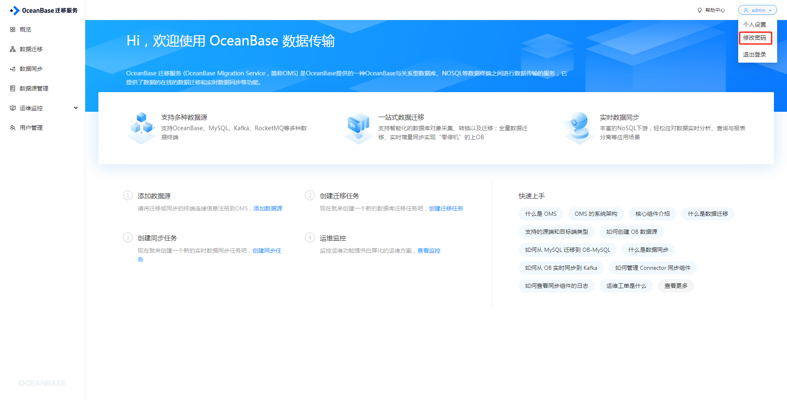Click step 3 circle beside 创建同步任务

[x=128, y=237]
